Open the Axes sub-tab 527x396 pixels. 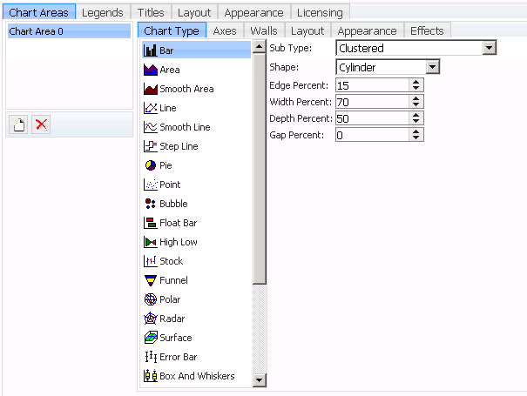tap(225, 31)
